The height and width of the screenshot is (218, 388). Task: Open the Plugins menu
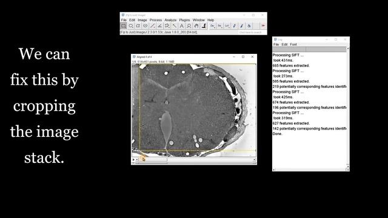pyautogui.click(x=184, y=20)
